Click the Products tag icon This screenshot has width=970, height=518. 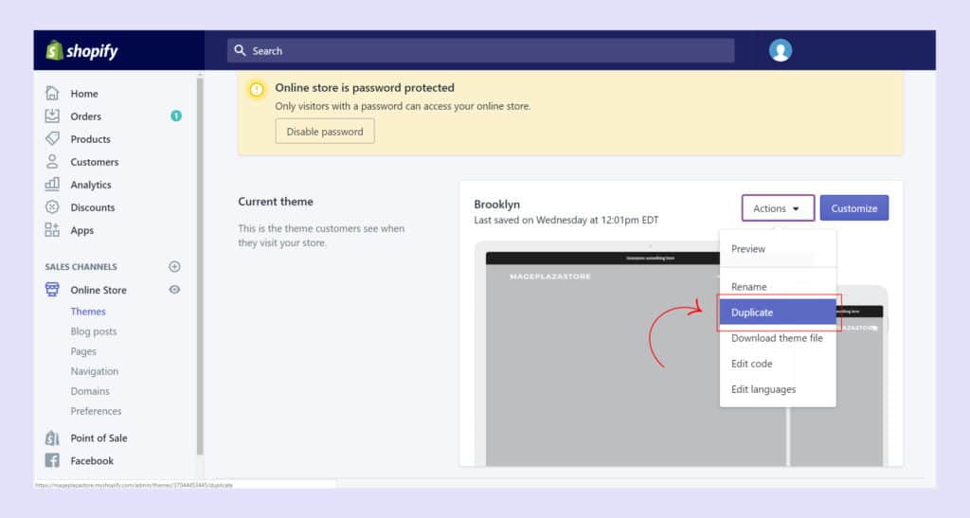click(52, 138)
